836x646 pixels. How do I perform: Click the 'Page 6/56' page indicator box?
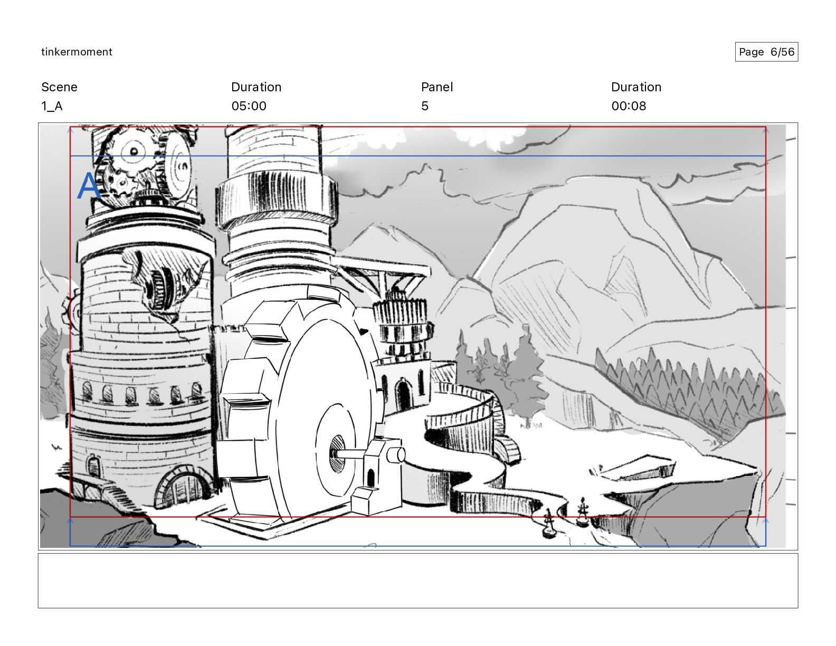click(x=766, y=52)
